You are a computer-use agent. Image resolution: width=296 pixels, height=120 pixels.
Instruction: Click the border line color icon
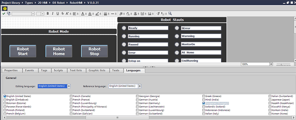pyautogui.click(x=97, y=13)
